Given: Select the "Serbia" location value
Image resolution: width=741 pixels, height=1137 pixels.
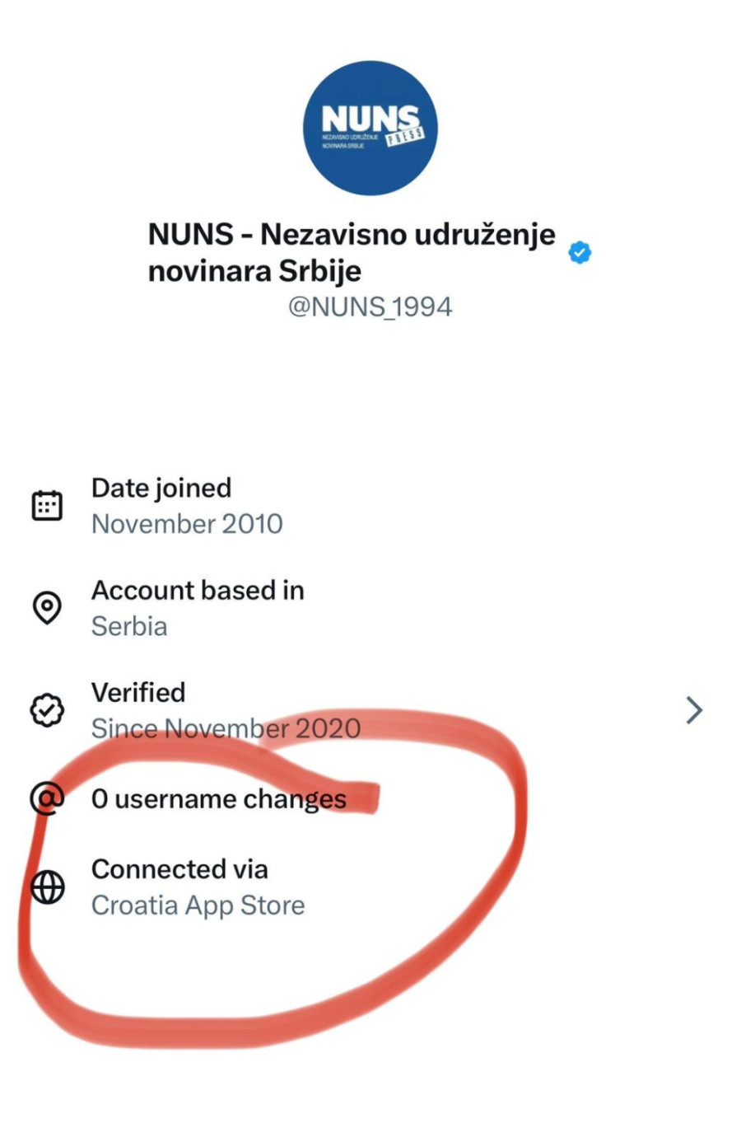Looking at the screenshot, I should point(129,626).
